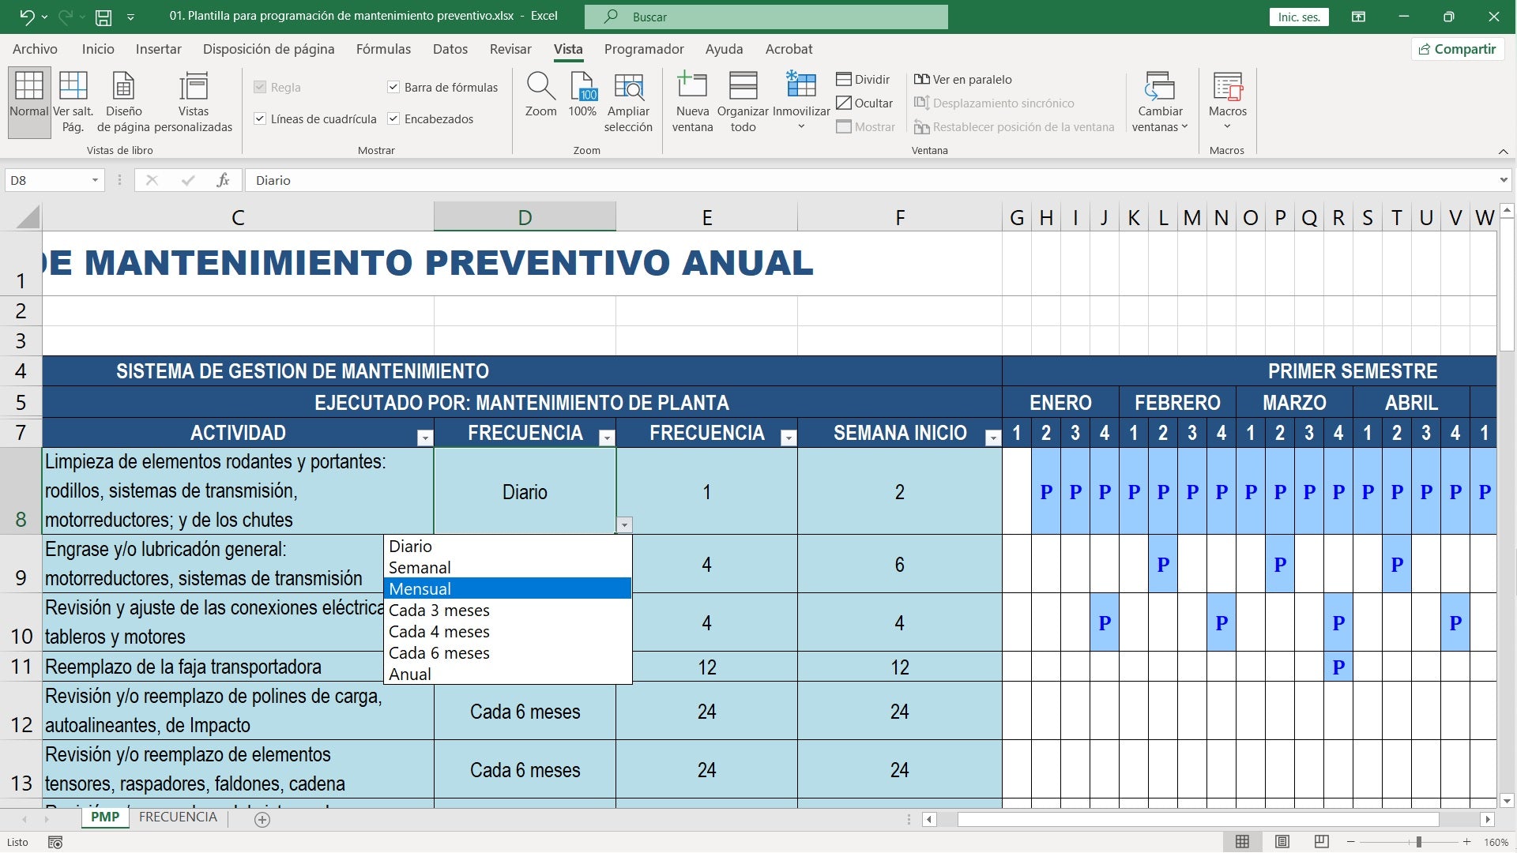Image resolution: width=1517 pixels, height=853 pixels.
Task: Open the Fórmulas ribbon tab
Action: coord(383,49)
